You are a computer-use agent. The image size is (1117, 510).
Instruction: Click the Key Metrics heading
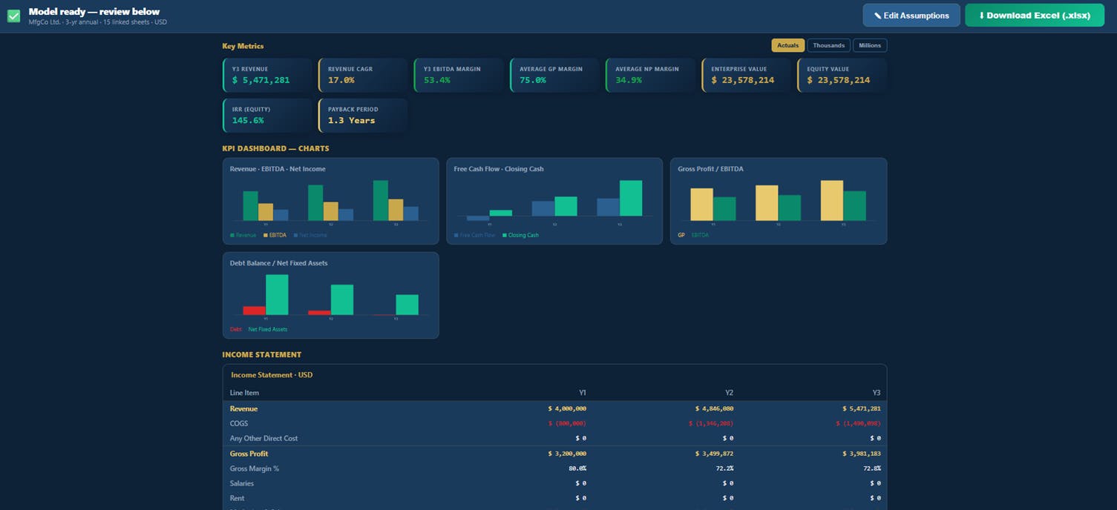(243, 46)
